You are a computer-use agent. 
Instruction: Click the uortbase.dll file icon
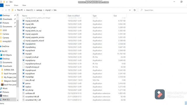(x=23, y=93)
